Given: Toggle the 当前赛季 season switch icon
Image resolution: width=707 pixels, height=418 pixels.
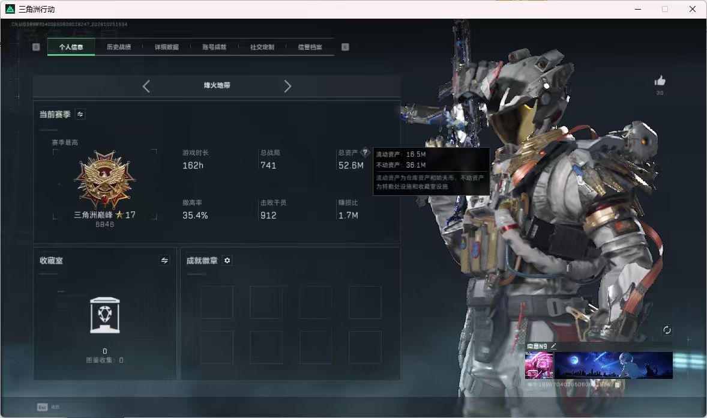Looking at the screenshot, I should point(80,114).
